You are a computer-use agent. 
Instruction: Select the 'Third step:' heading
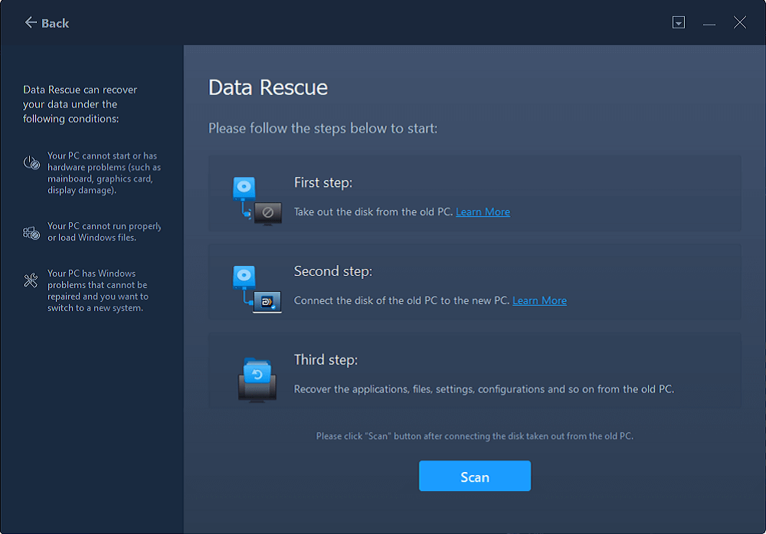coord(326,360)
